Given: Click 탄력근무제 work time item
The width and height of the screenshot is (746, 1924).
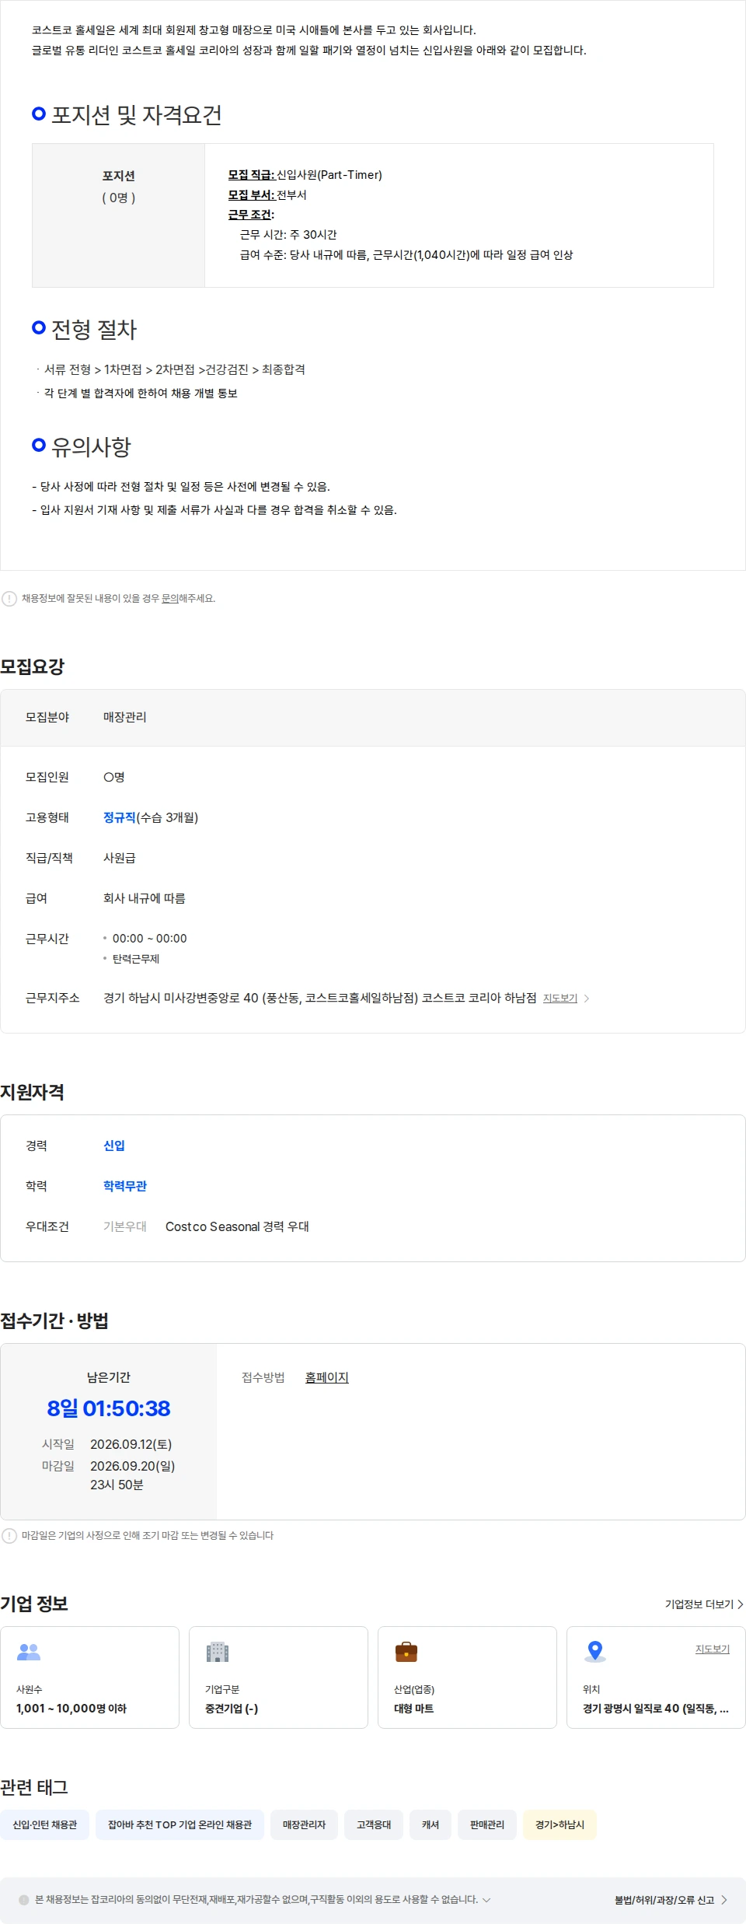Looking at the screenshot, I should pos(136,959).
